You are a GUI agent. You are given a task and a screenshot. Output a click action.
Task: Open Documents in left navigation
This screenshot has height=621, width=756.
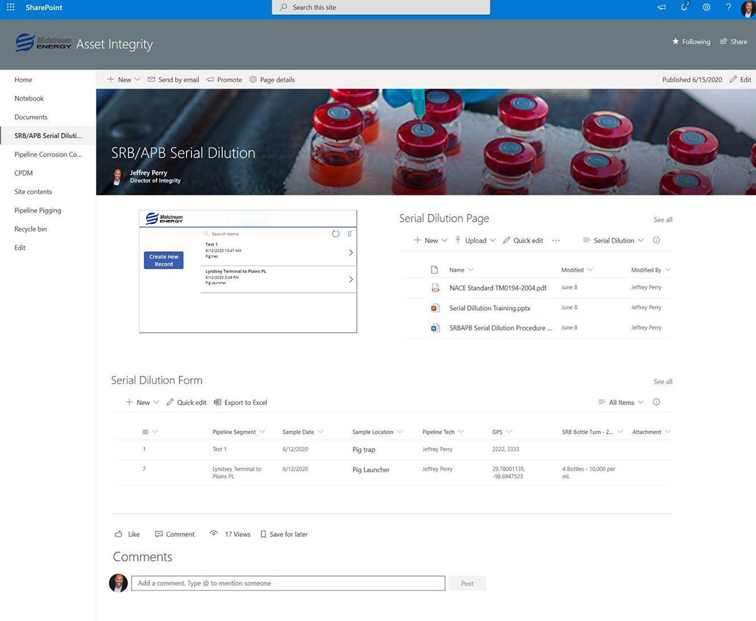[31, 117]
